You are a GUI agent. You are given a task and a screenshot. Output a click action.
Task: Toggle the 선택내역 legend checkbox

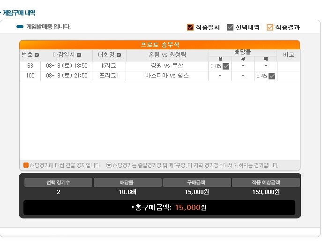[x=230, y=27]
